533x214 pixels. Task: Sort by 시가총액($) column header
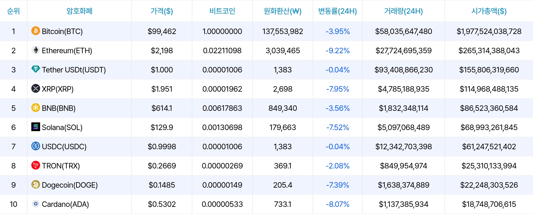click(x=489, y=11)
